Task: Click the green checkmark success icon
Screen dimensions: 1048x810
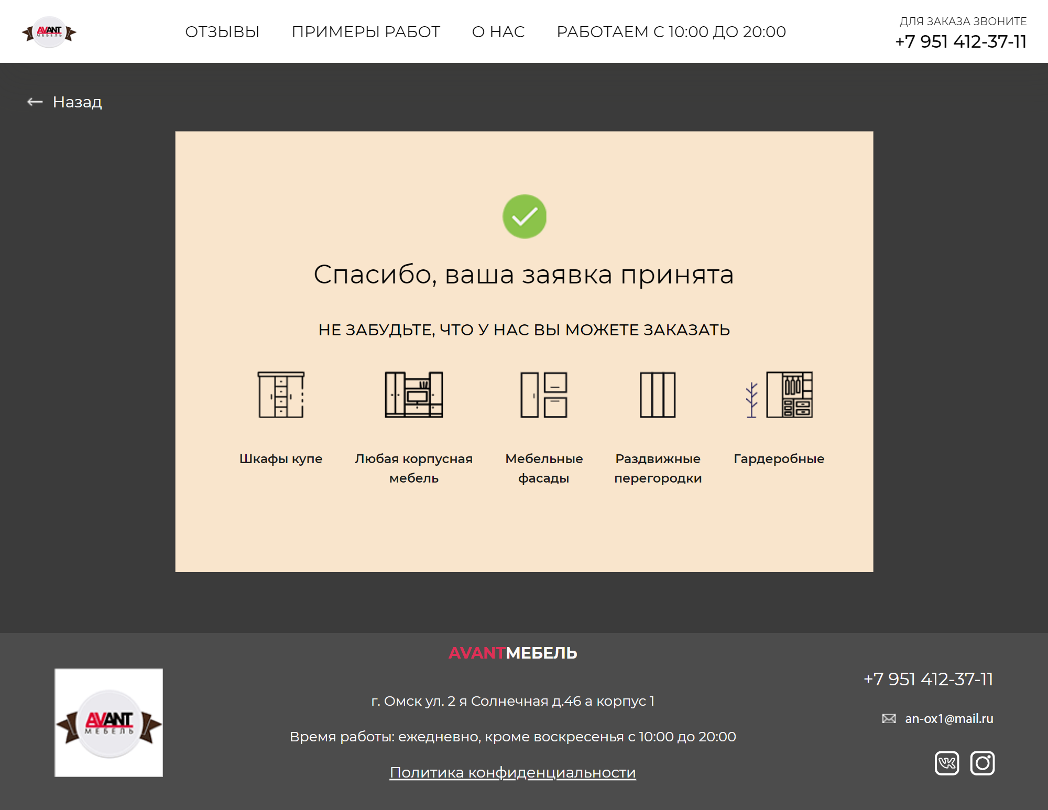Action: pos(524,216)
